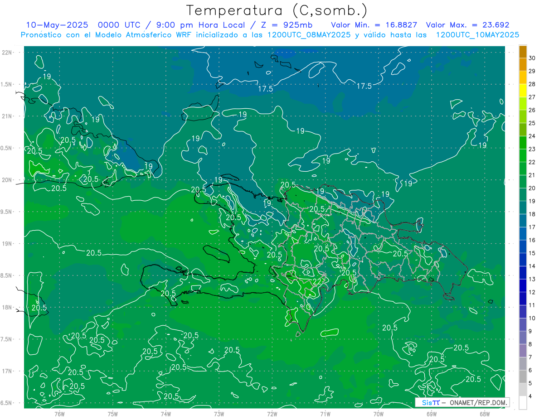Screen dimensions: 544x420
Task: Select the pressure level "Z = 925mb"
Action: pyautogui.click(x=287, y=25)
